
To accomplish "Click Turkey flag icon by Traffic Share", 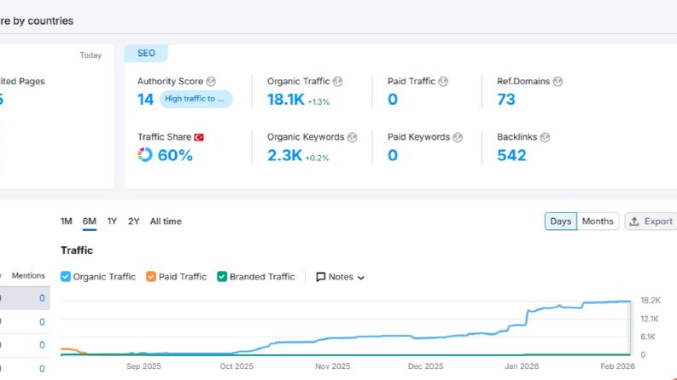I will tap(199, 137).
